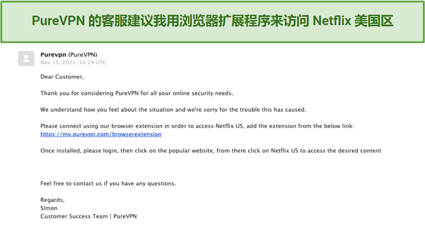Click the "Feel free to contact us" sentence

pos(108,183)
